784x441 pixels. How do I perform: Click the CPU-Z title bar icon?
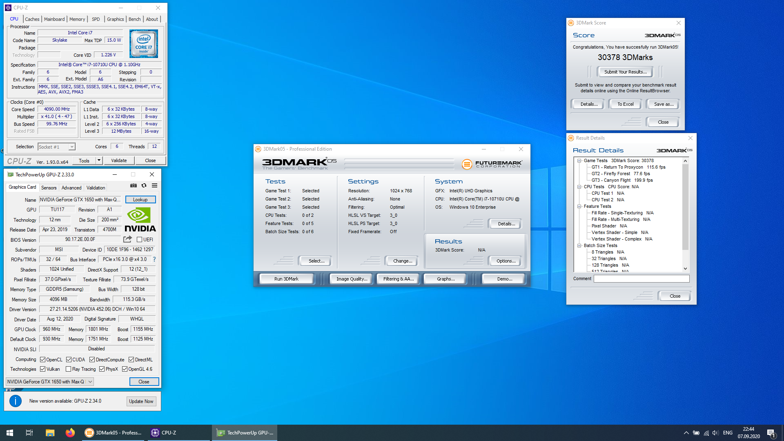8,8
